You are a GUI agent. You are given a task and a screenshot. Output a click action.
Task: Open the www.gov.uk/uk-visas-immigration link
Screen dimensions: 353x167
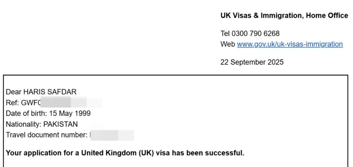click(290, 45)
